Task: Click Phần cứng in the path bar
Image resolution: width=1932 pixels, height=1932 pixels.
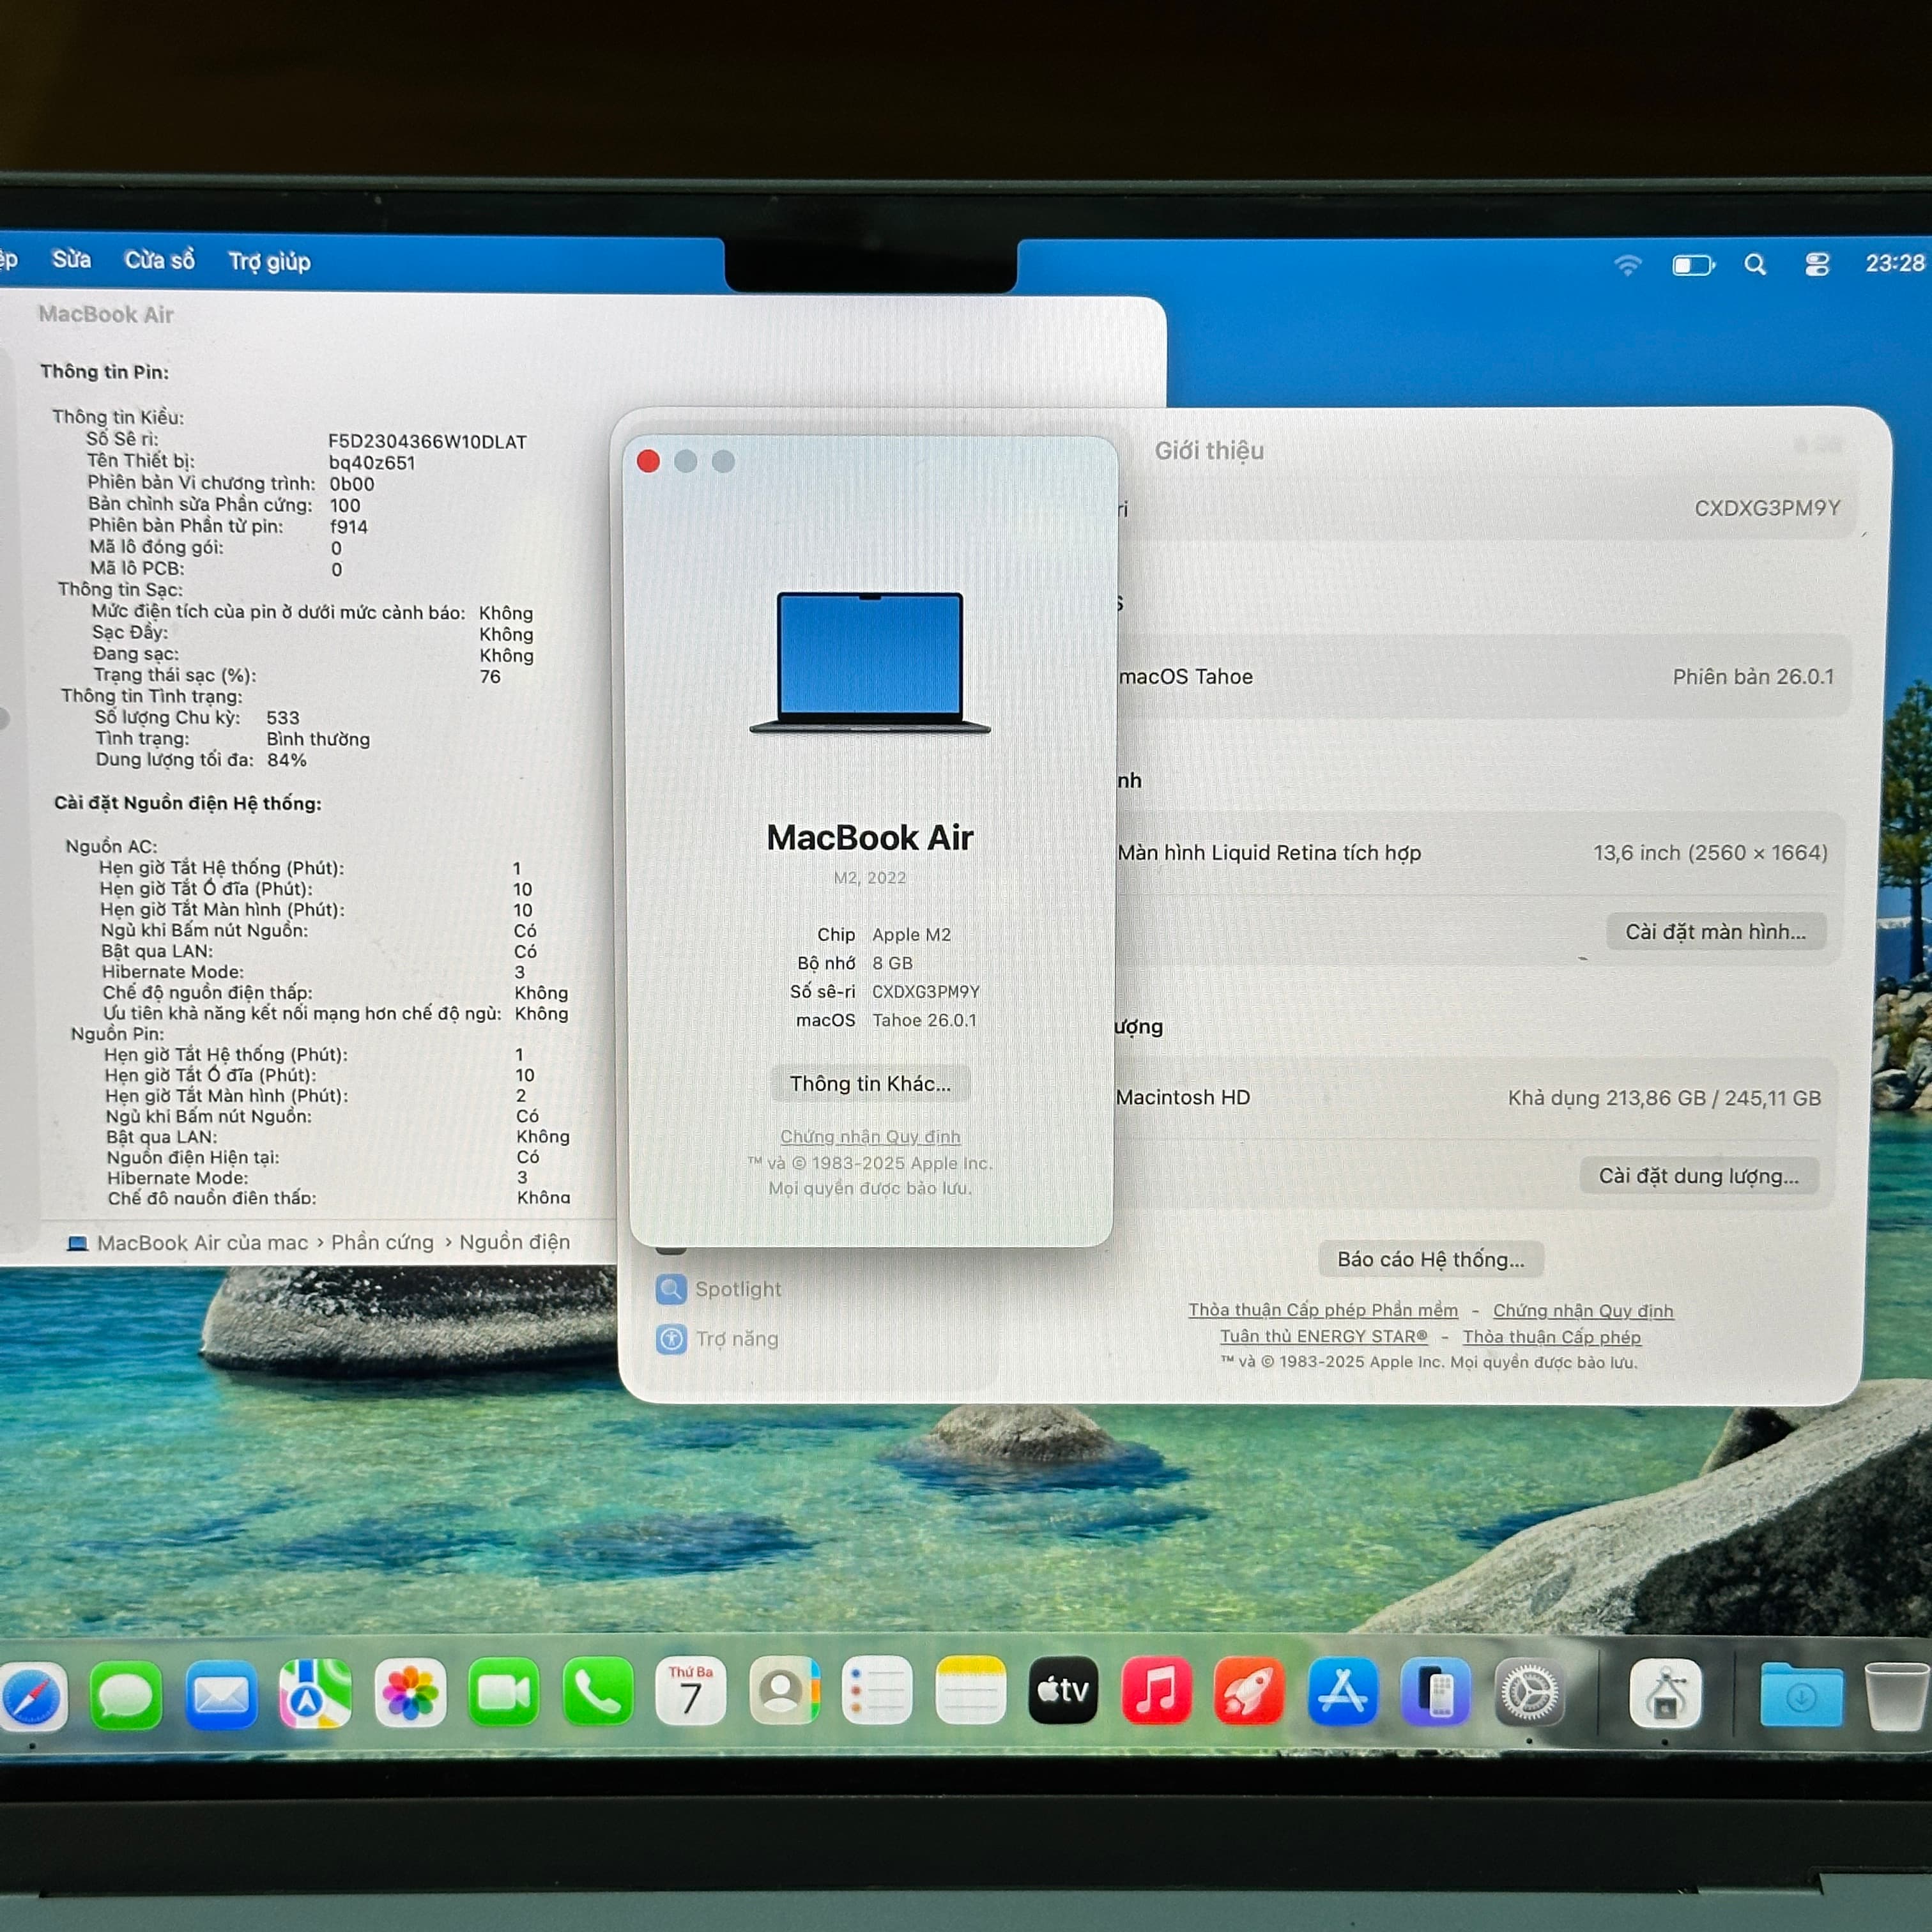Action: point(382,1242)
